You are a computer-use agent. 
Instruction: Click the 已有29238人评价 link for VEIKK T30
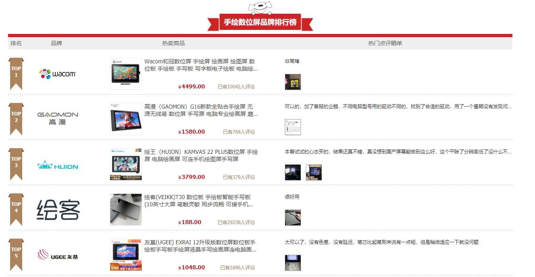236,222
